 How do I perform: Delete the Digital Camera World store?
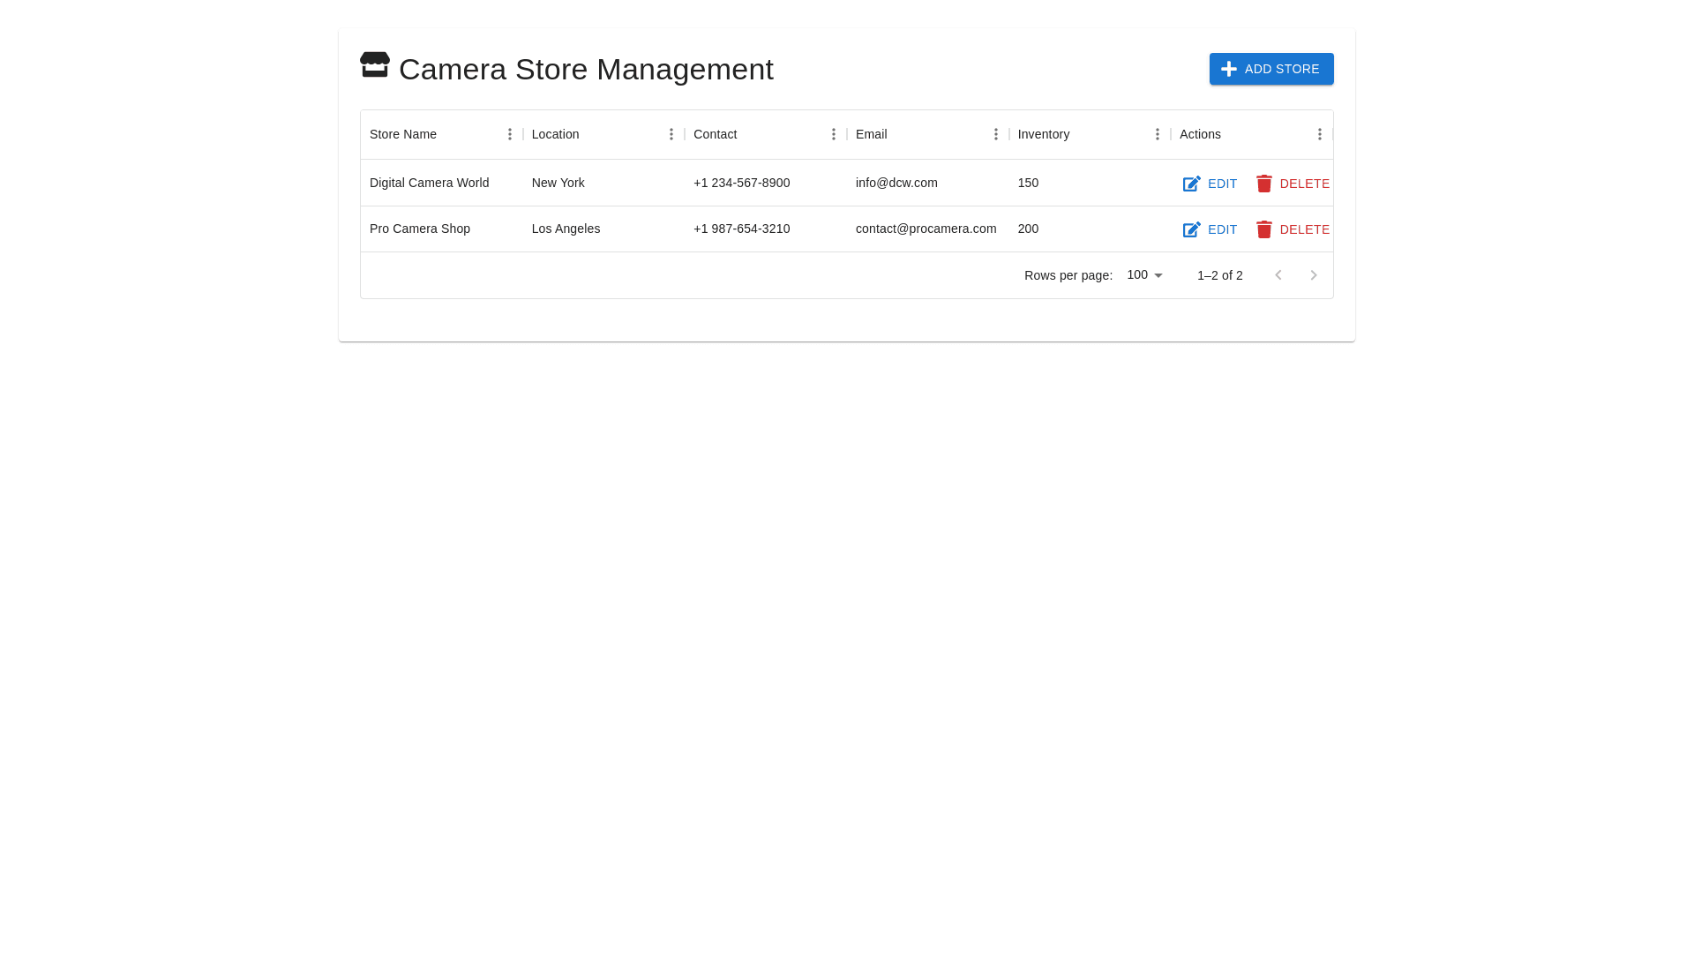click(1293, 184)
